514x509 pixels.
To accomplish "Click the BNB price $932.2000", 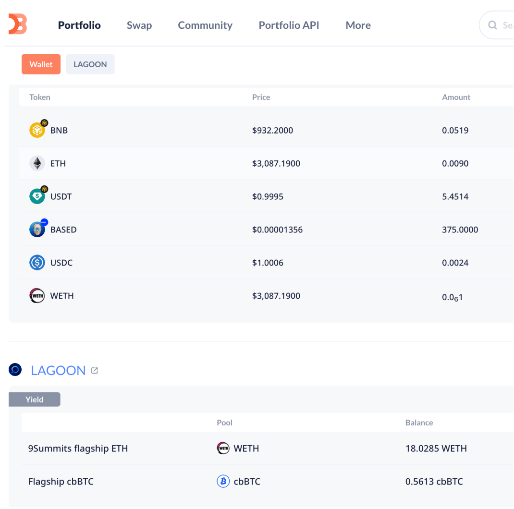I will pos(272,130).
